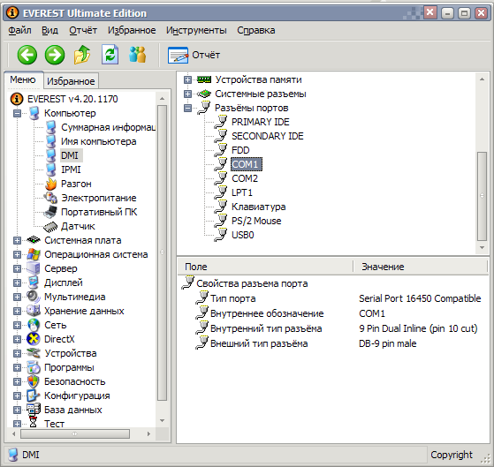
Task: Click the flame icon next to Разгон
Action: point(50,185)
